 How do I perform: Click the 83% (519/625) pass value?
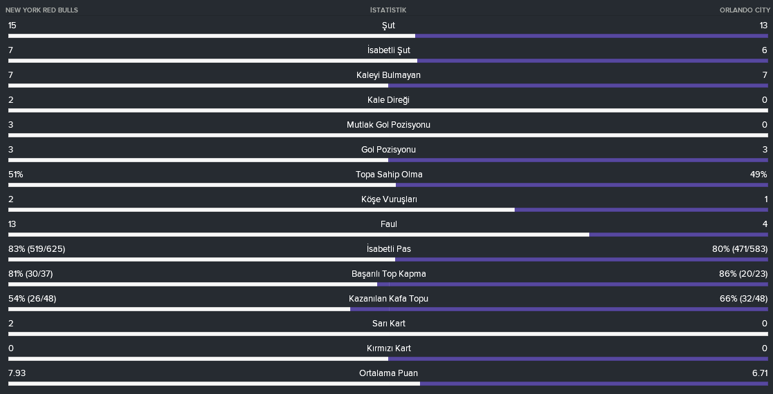tap(37, 248)
